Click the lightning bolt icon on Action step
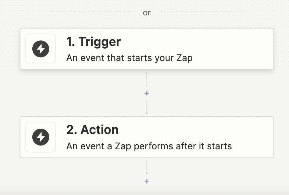The height and width of the screenshot is (195, 289). point(41,137)
